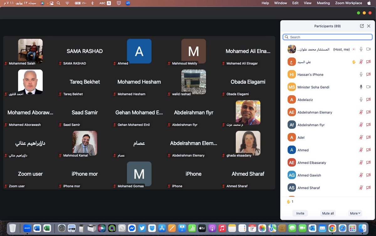Select the SAMA RASHAD tile
Viewport: 376px width, 236px height.
coord(85,52)
